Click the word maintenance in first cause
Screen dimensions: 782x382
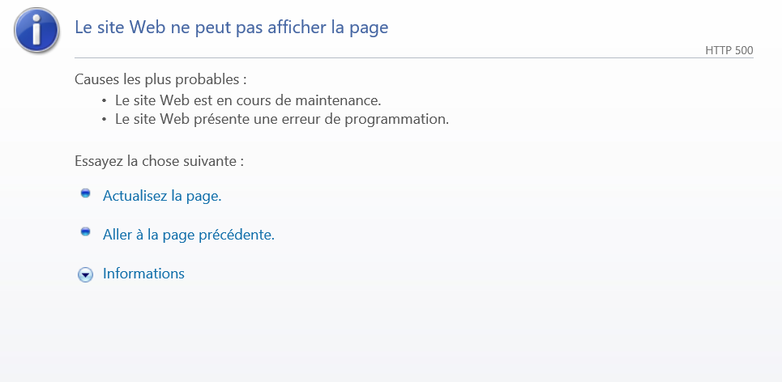click(338, 100)
